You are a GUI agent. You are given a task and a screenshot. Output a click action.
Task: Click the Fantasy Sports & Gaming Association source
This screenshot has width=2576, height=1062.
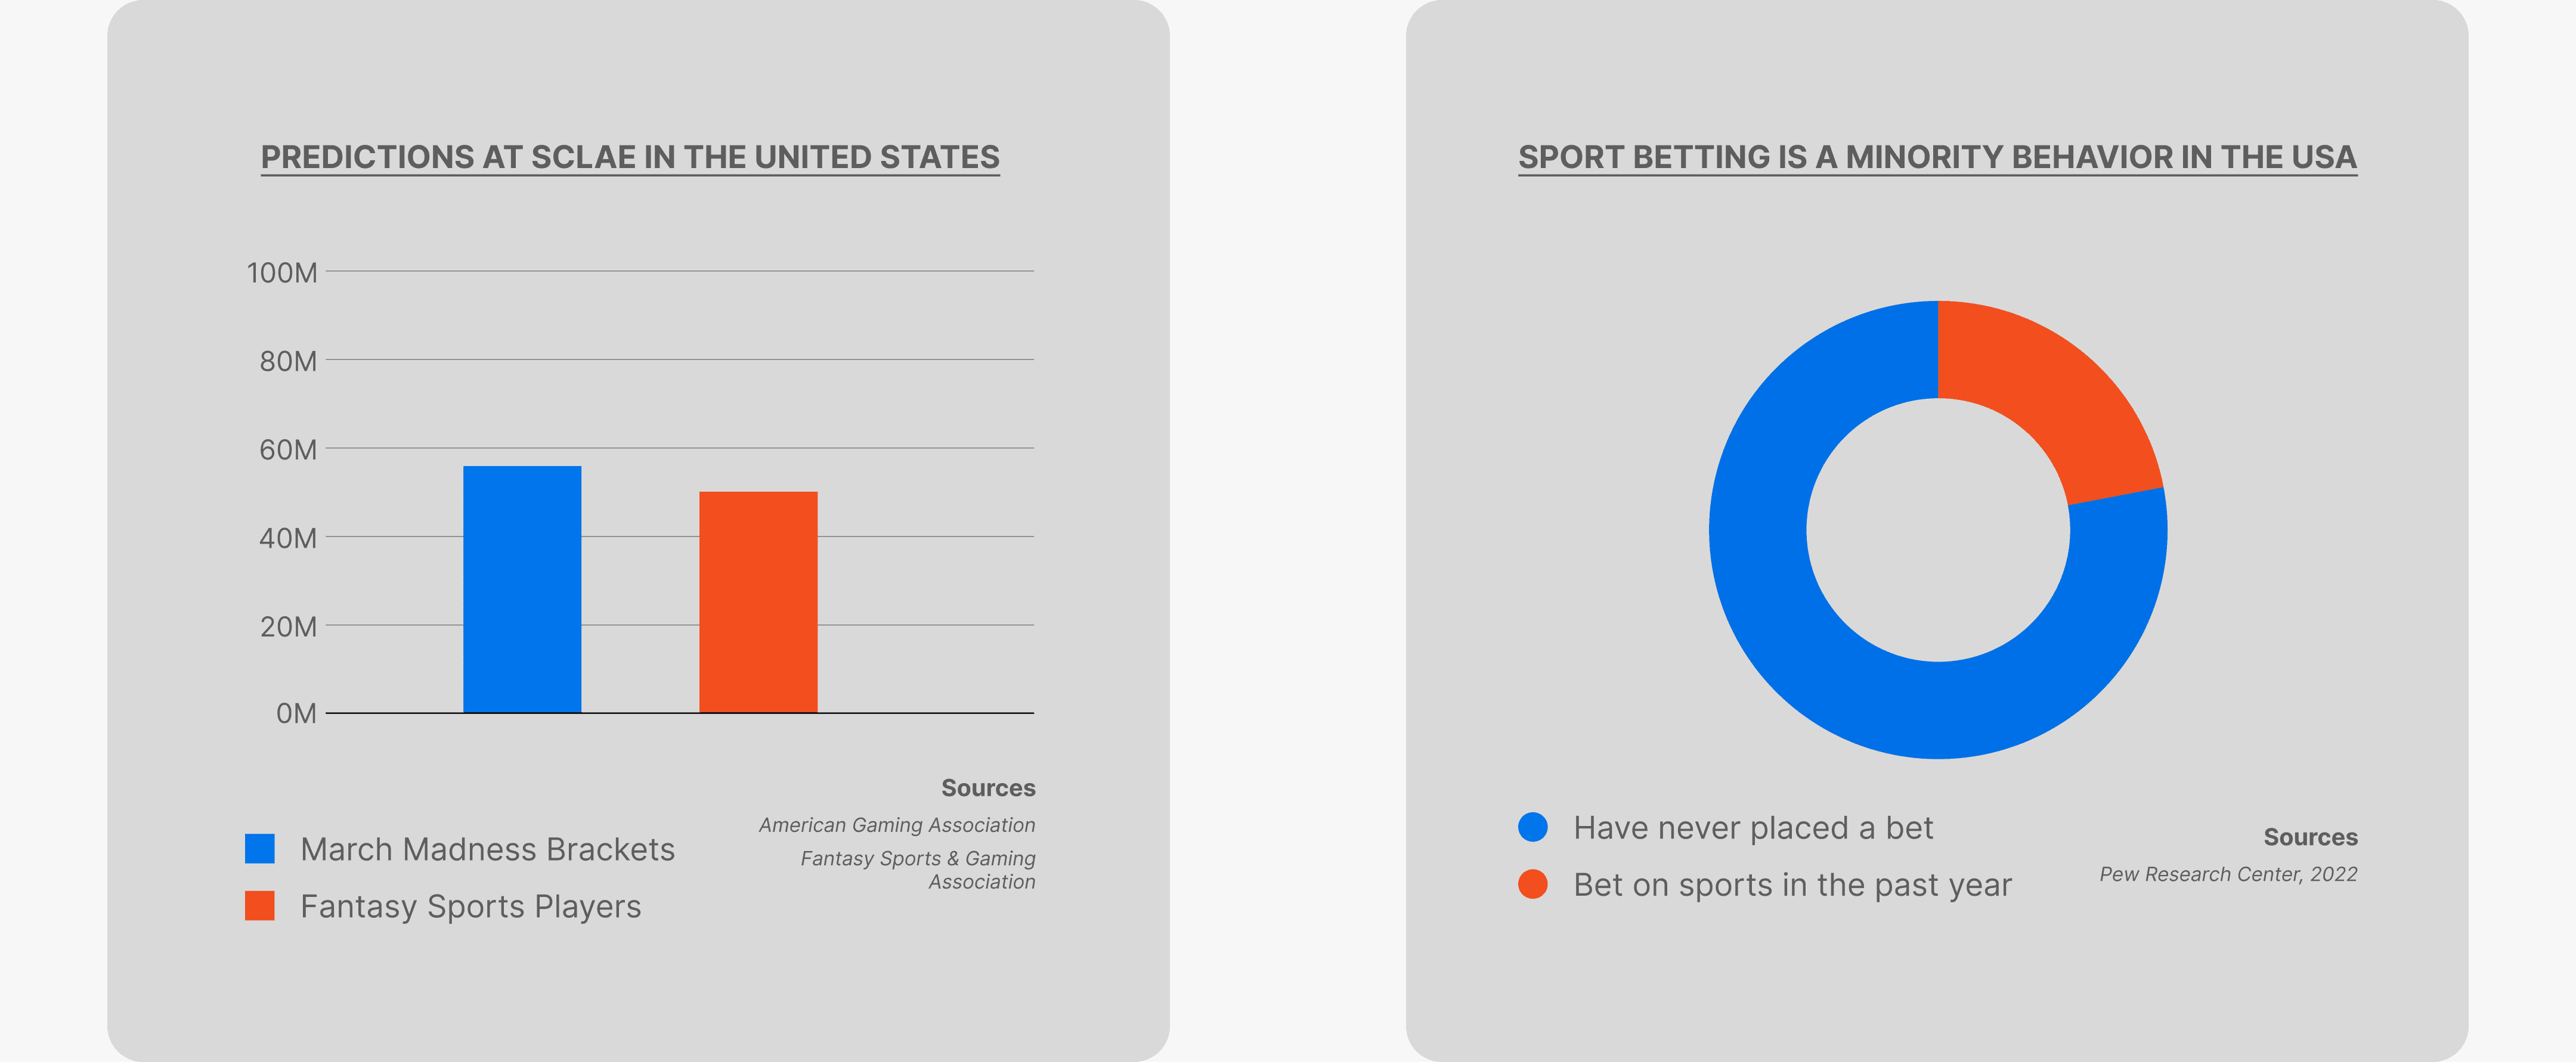tap(918, 869)
